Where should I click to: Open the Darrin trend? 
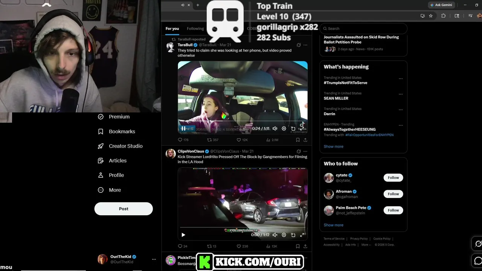pyautogui.click(x=329, y=114)
